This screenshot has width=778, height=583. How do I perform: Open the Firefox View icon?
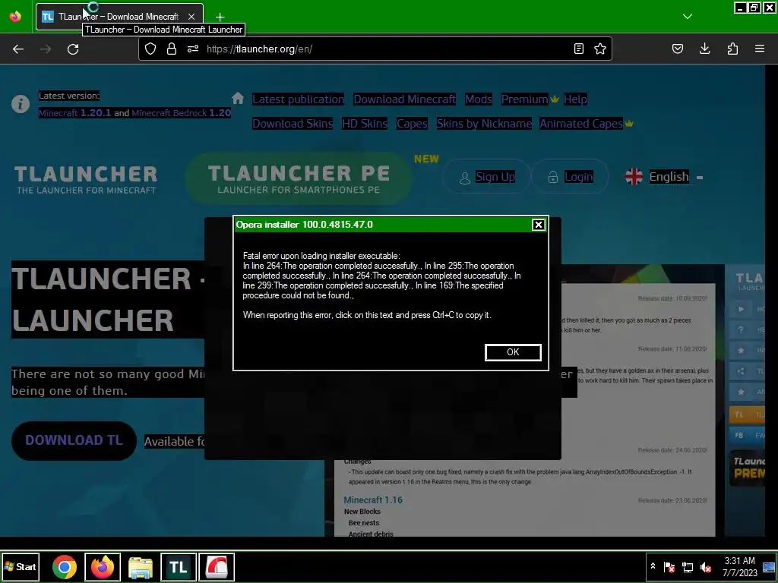[x=15, y=17]
